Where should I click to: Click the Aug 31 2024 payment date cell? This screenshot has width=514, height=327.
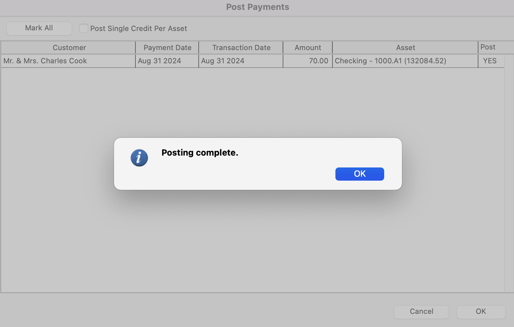[159, 61]
